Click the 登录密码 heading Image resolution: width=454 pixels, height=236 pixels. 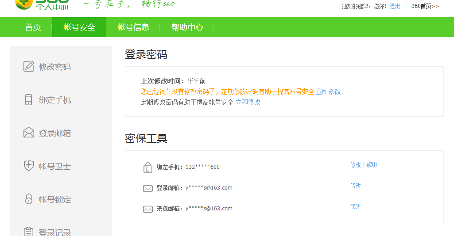(x=146, y=54)
